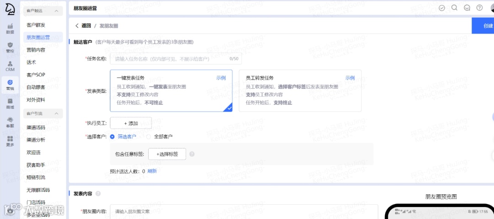Click the app logo at top left

point(10,9)
